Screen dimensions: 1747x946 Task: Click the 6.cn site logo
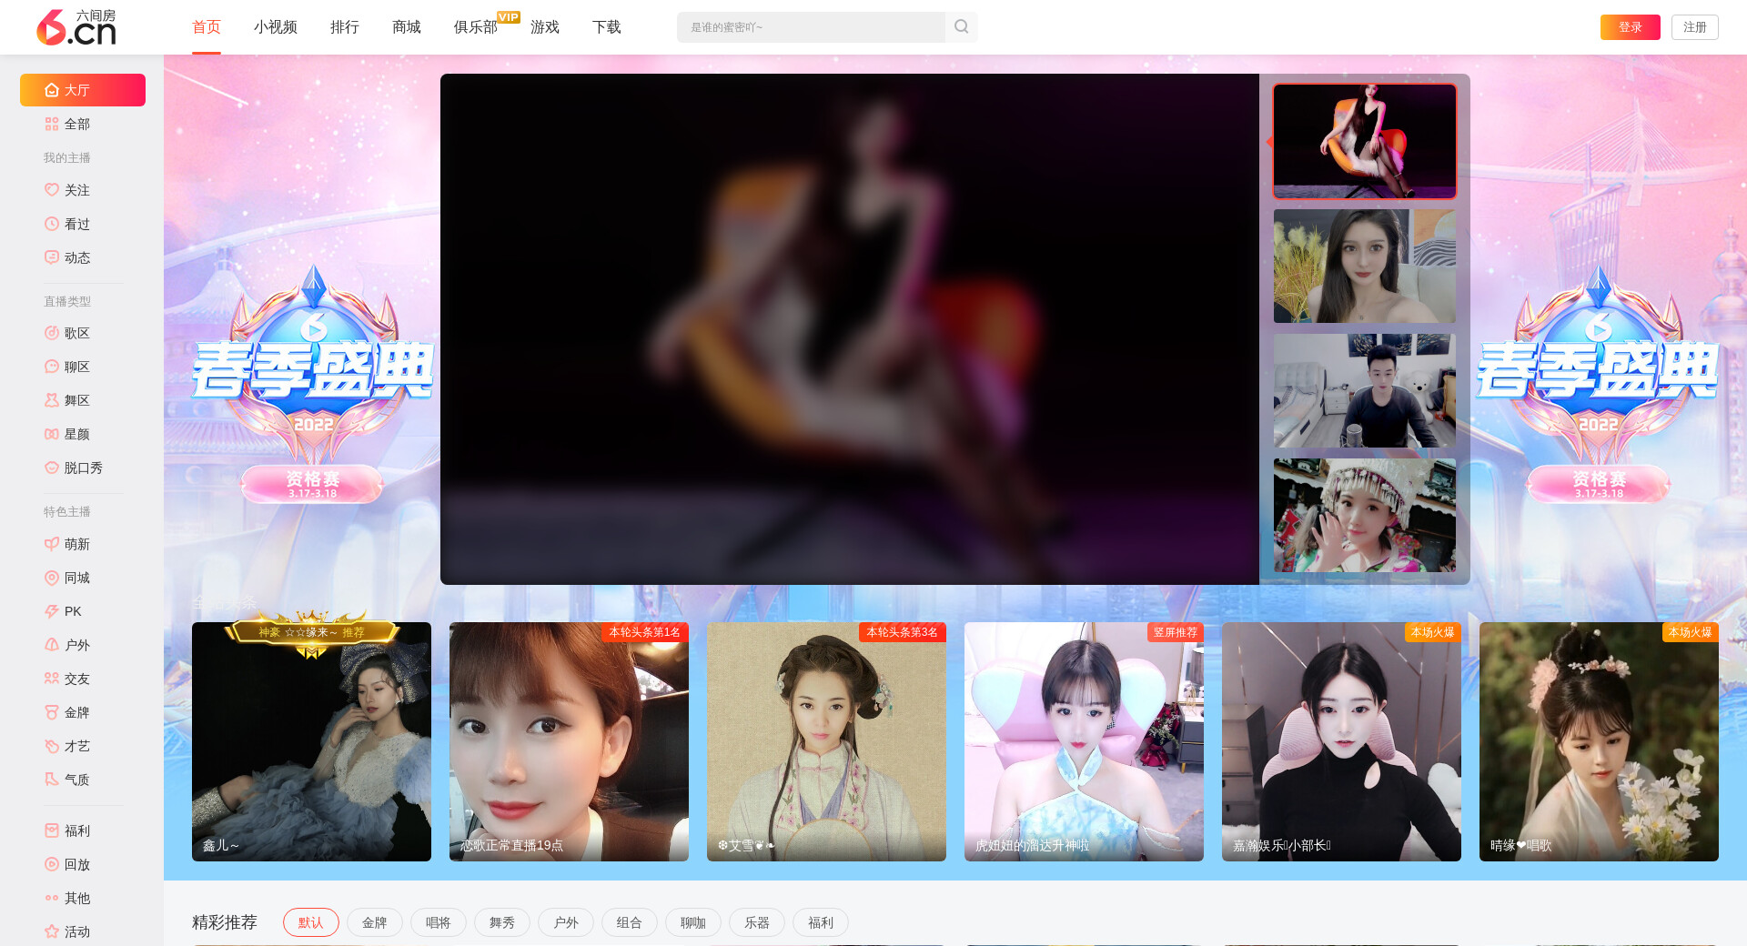pyautogui.click(x=76, y=27)
